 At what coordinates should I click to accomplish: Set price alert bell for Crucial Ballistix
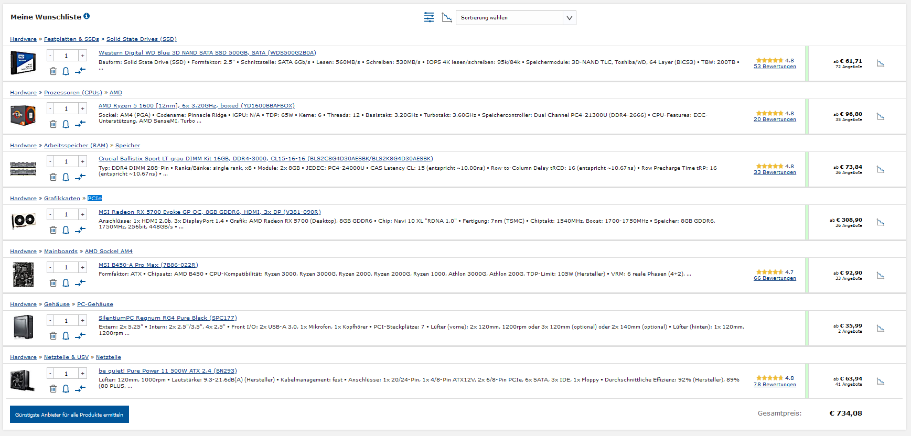pos(66,177)
